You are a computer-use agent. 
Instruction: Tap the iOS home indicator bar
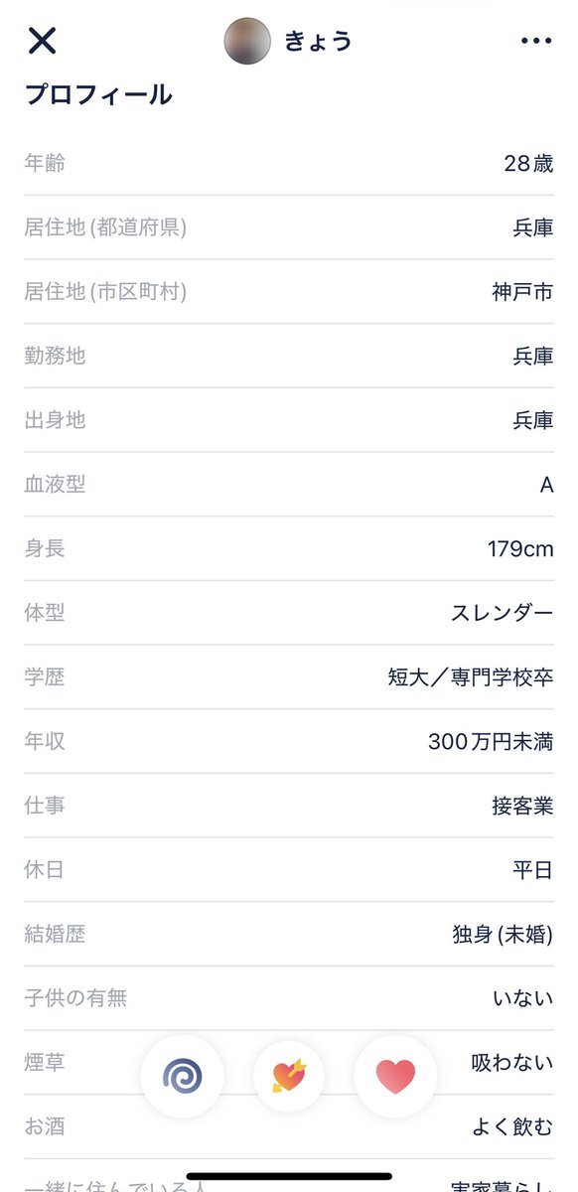[289, 1176]
